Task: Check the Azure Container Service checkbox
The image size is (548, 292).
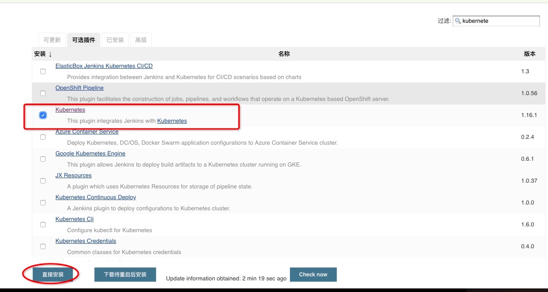Action: pyautogui.click(x=43, y=137)
